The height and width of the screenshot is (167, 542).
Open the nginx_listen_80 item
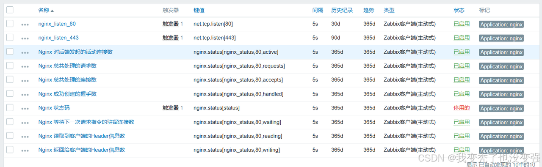pos(57,24)
